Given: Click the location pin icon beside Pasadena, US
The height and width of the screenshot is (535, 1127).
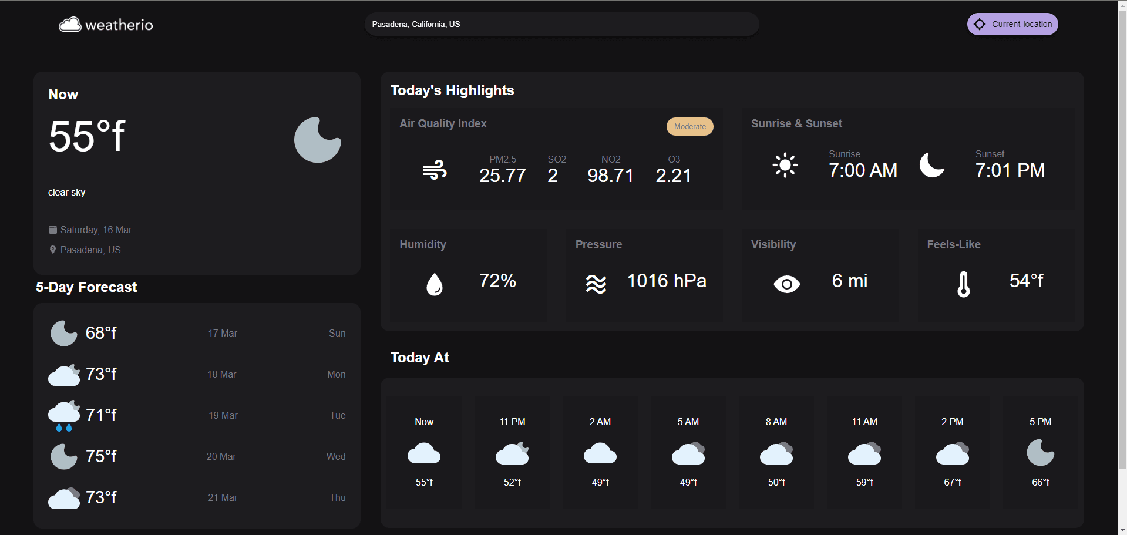Looking at the screenshot, I should point(53,250).
